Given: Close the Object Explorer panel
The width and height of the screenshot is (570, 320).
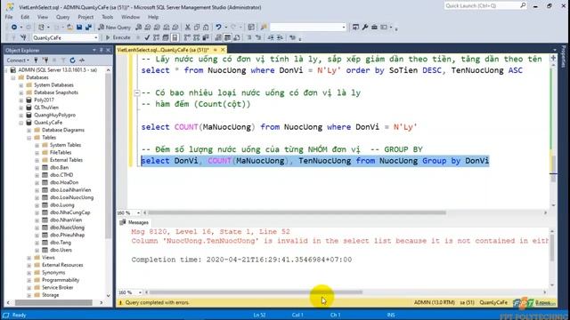Looking at the screenshot, I should pos(108,50).
